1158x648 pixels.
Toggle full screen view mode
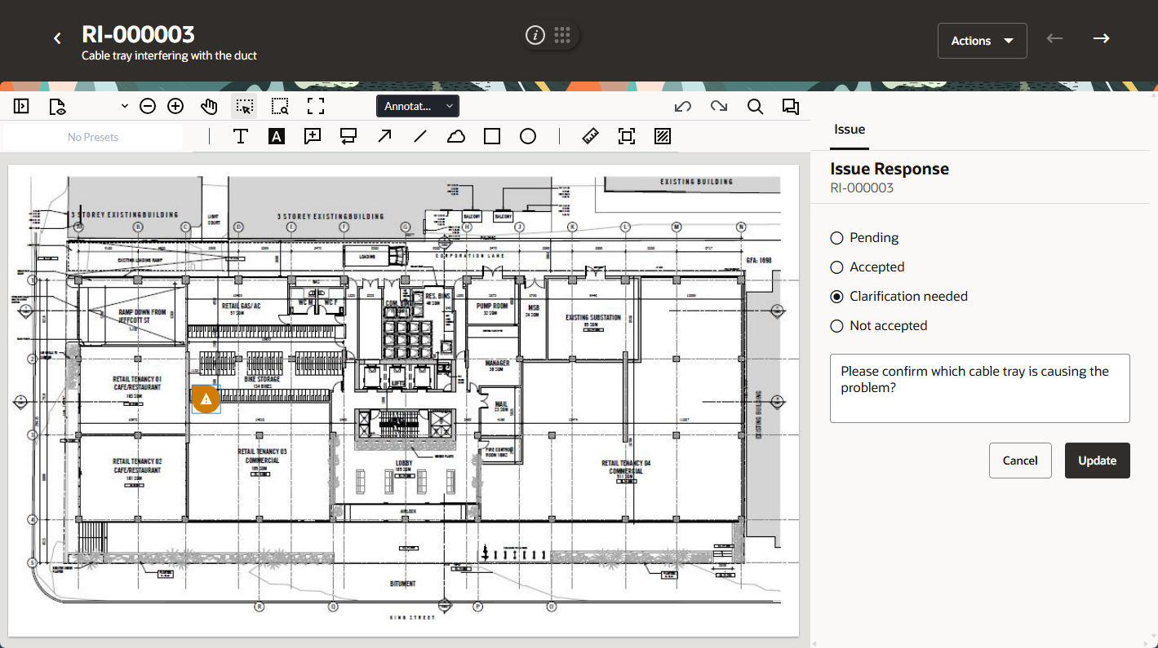[x=316, y=106]
